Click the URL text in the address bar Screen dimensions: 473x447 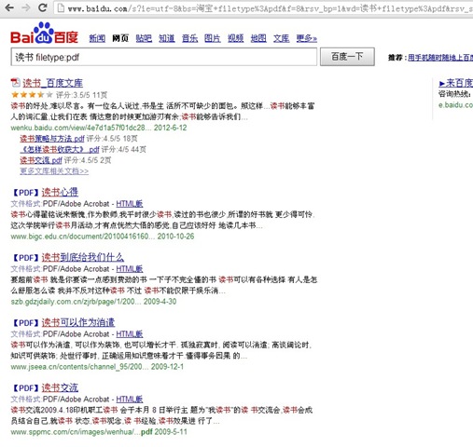coord(270,8)
